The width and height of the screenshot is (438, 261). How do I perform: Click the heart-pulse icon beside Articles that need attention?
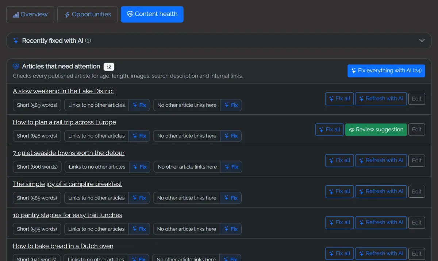point(16,66)
